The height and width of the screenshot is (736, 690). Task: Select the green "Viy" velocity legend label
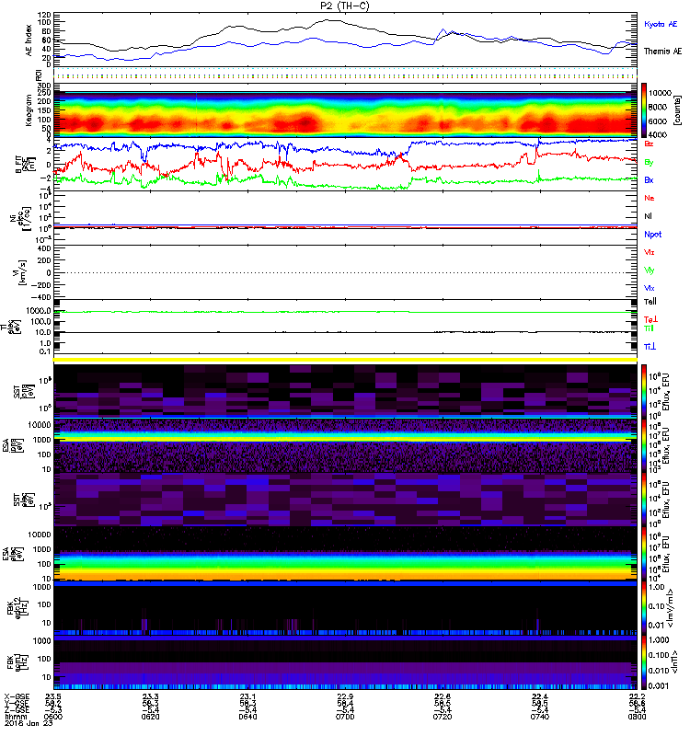pyautogui.click(x=650, y=270)
